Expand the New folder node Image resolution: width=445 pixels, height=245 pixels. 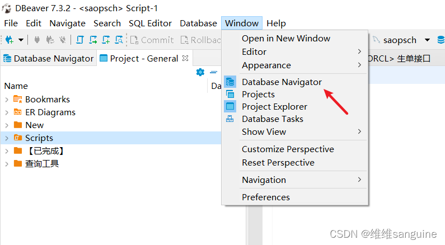point(7,125)
